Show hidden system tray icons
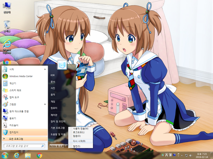The image size is (213, 159). (x=182, y=156)
